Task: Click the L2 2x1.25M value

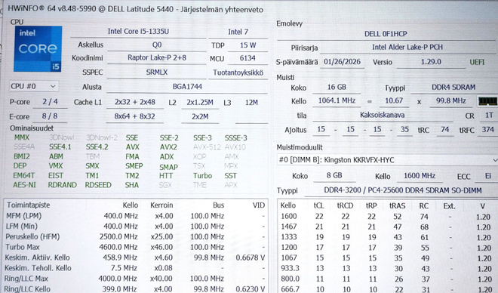Action: coord(200,103)
